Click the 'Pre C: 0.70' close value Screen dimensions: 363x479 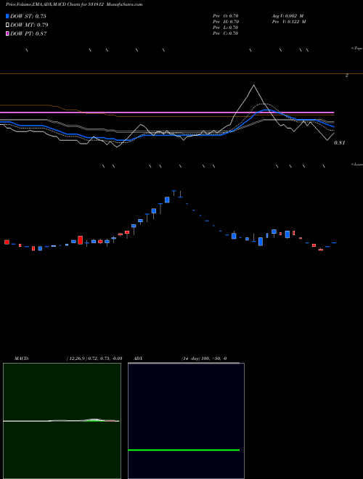pyautogui.click(x=226, y=33)
